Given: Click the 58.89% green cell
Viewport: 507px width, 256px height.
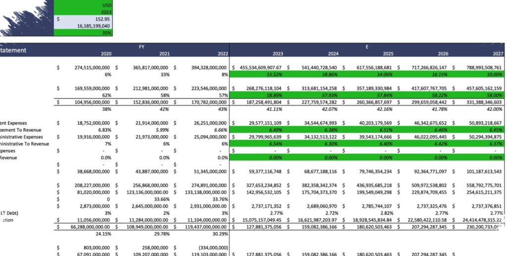Looking at the screenshot, I should point(274,96).
